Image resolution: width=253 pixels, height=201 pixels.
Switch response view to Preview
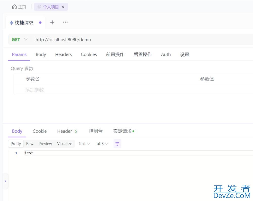tap(45, 144)
